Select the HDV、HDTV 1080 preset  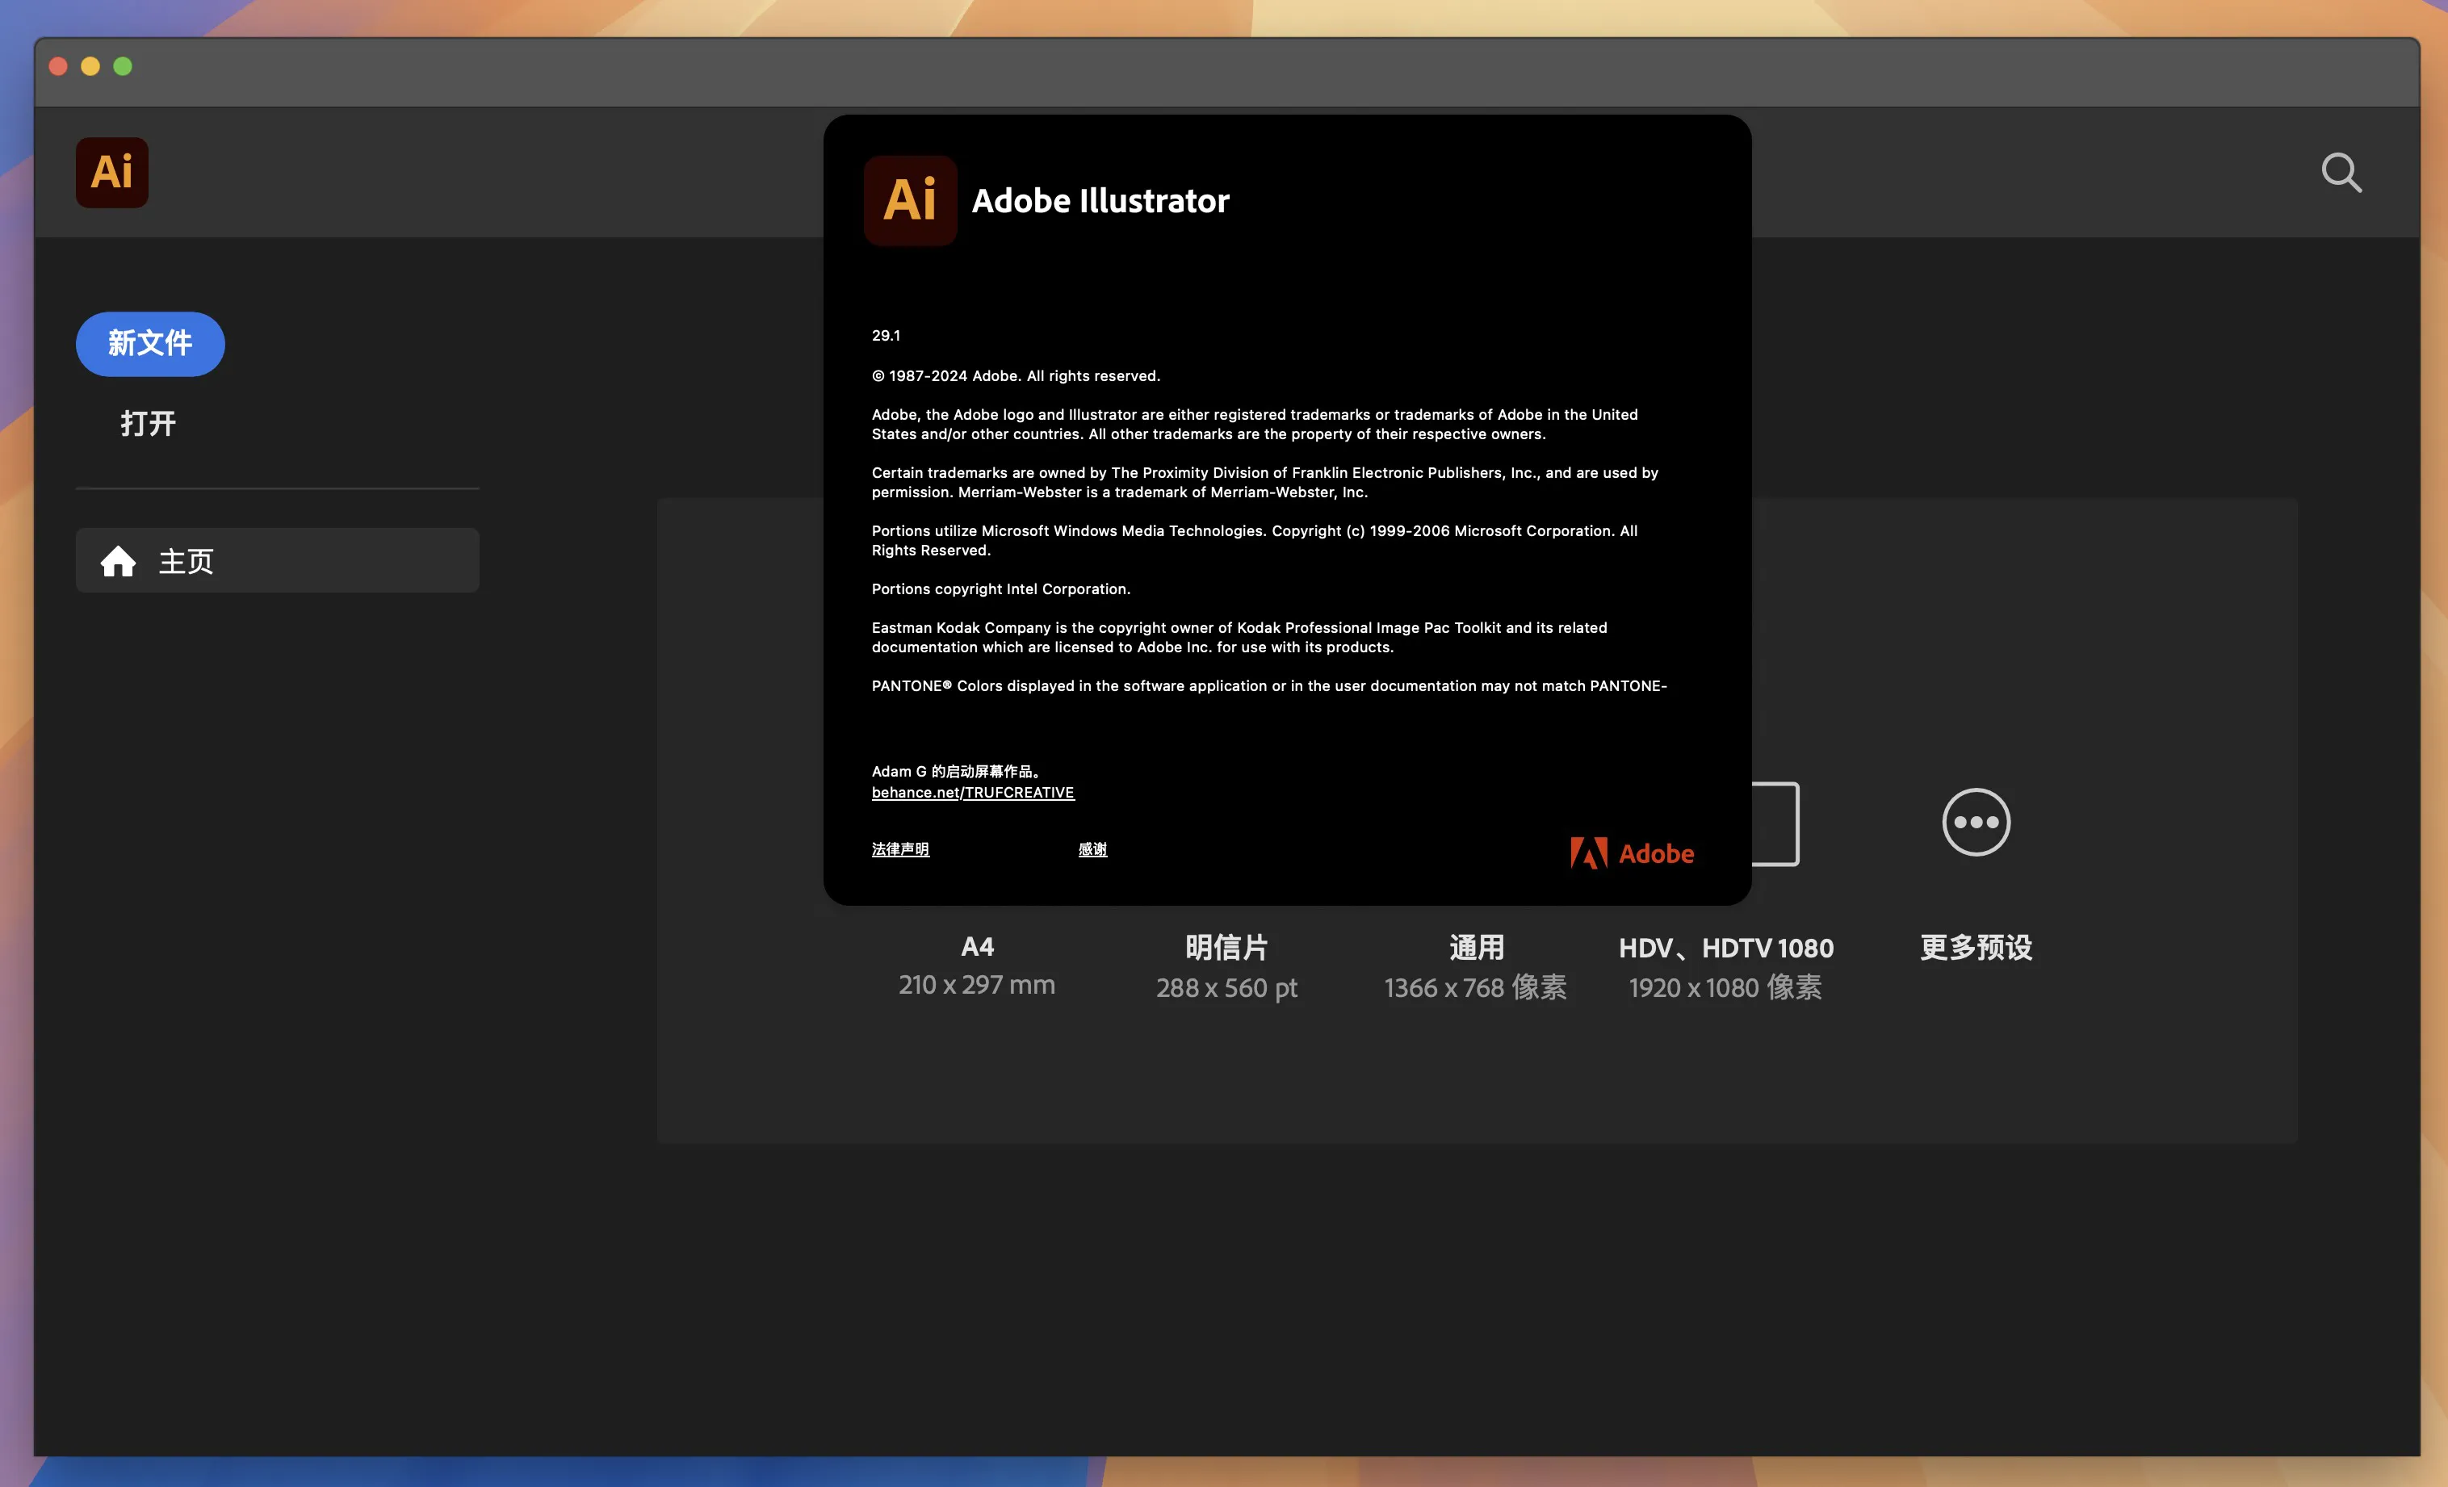click(1725, 966)
